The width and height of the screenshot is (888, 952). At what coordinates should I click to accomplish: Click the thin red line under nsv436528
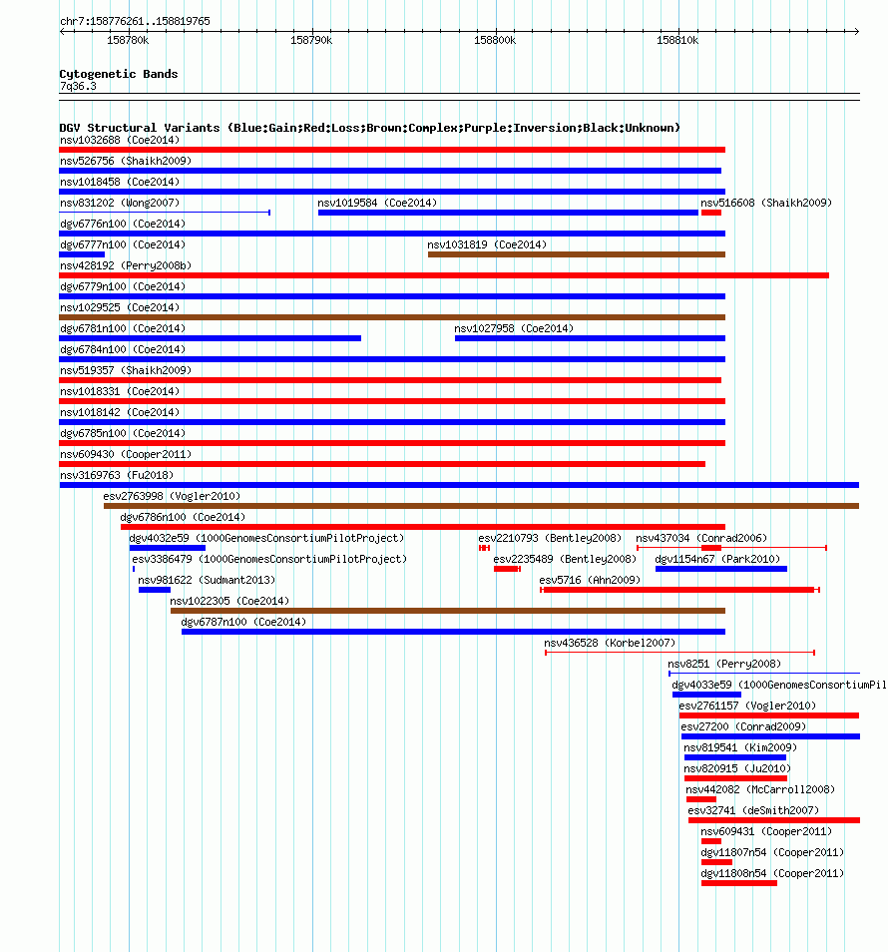point(679,653)
